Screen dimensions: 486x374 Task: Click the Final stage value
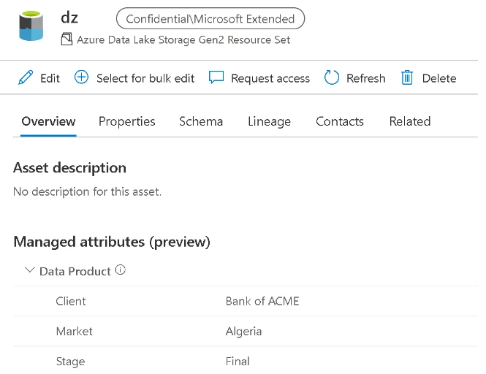pos(238,361)
